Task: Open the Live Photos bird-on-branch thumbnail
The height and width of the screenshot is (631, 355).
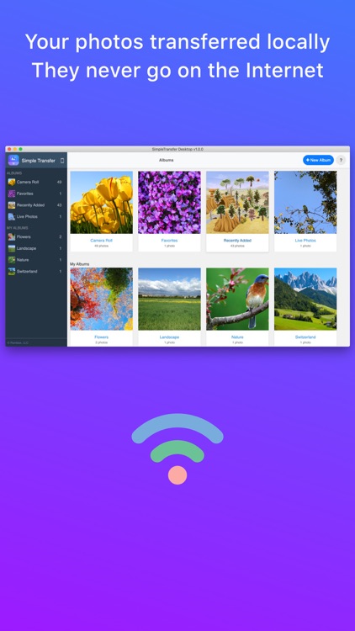Action: (305, 203)
